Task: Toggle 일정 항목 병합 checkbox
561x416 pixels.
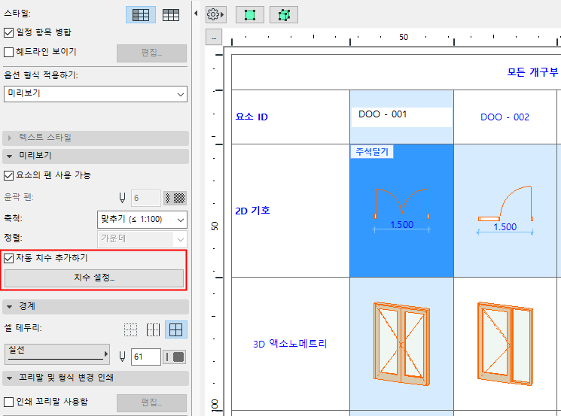Action: [8, 33]
